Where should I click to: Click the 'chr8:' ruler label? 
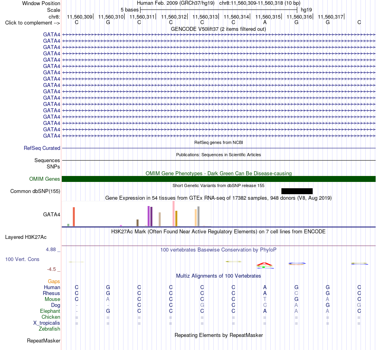pos(54,17)
